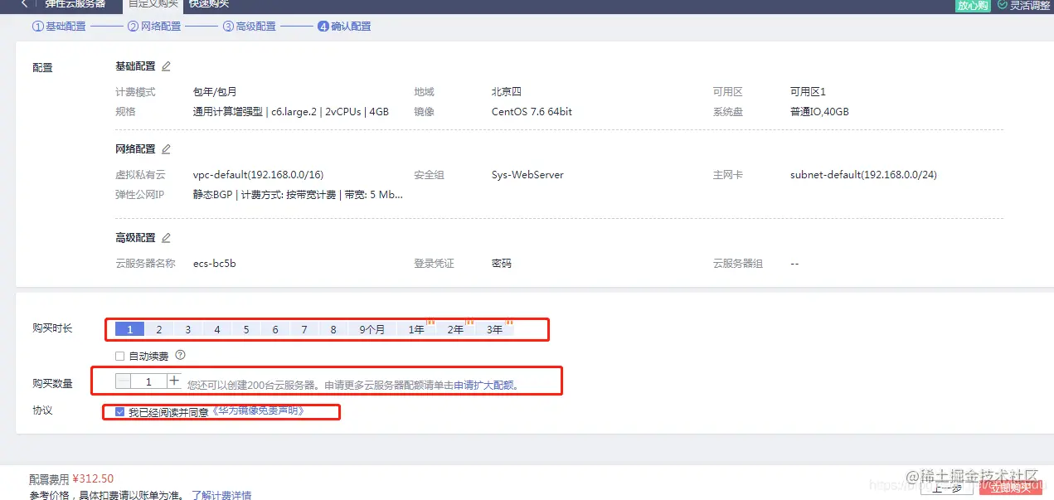This screenshot has width=1054, height=500.
Task: Click the 密码 login credential value
Action: pos(501,264)
